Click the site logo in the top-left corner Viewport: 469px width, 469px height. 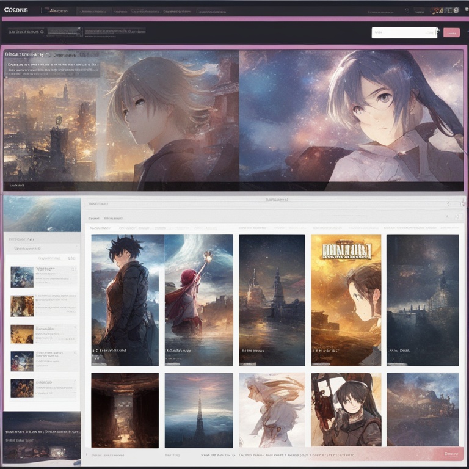tap(16, 10)
